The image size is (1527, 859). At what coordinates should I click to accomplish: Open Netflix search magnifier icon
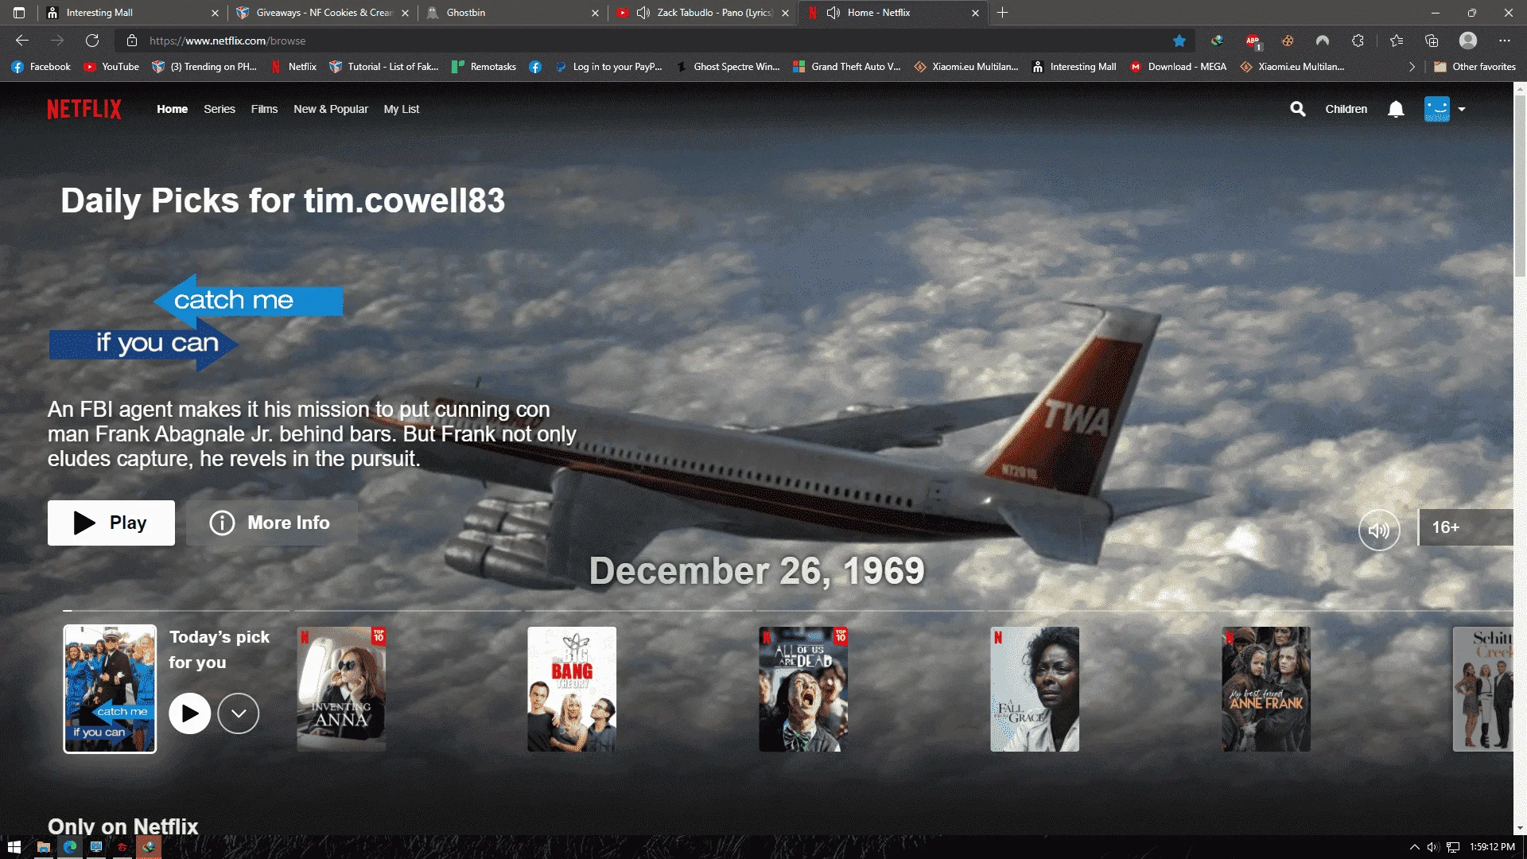[x=1298, y=109]
